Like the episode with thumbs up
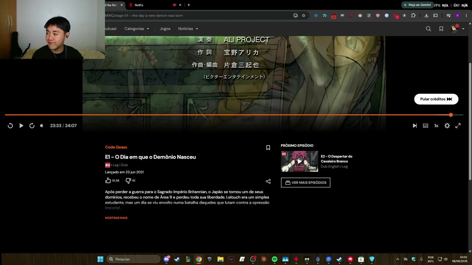 click(x=108, y=180)
